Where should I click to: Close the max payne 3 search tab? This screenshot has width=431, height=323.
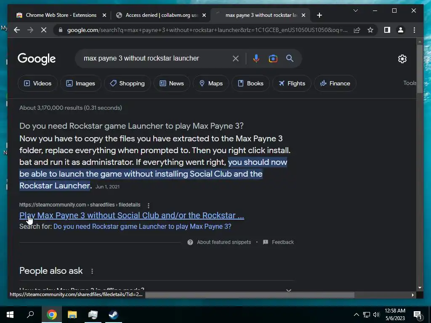303,16
